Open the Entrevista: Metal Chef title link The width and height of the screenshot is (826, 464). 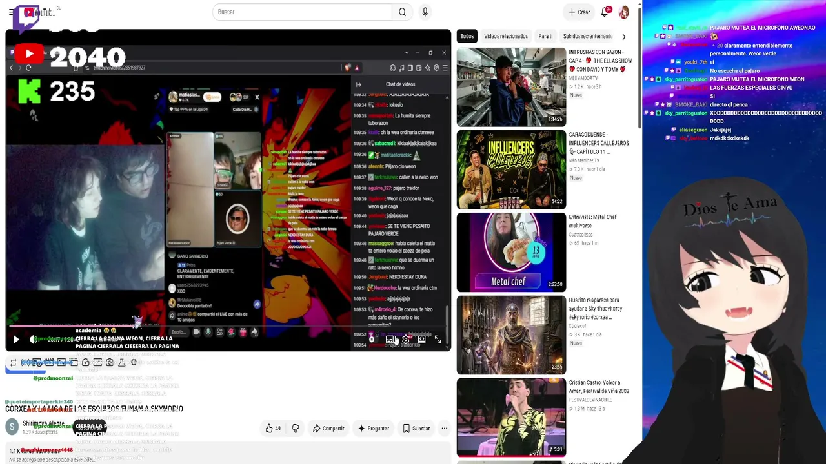tap(592, 222)
